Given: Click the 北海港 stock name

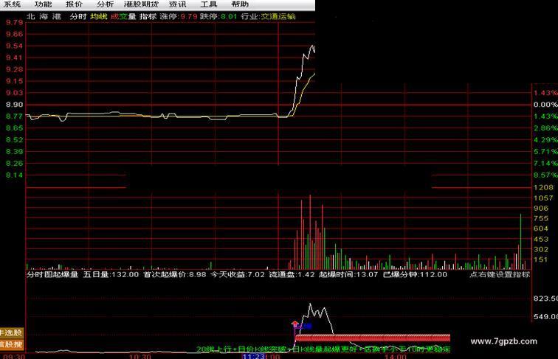Looking at the screenshot, I should click(44, 16).
